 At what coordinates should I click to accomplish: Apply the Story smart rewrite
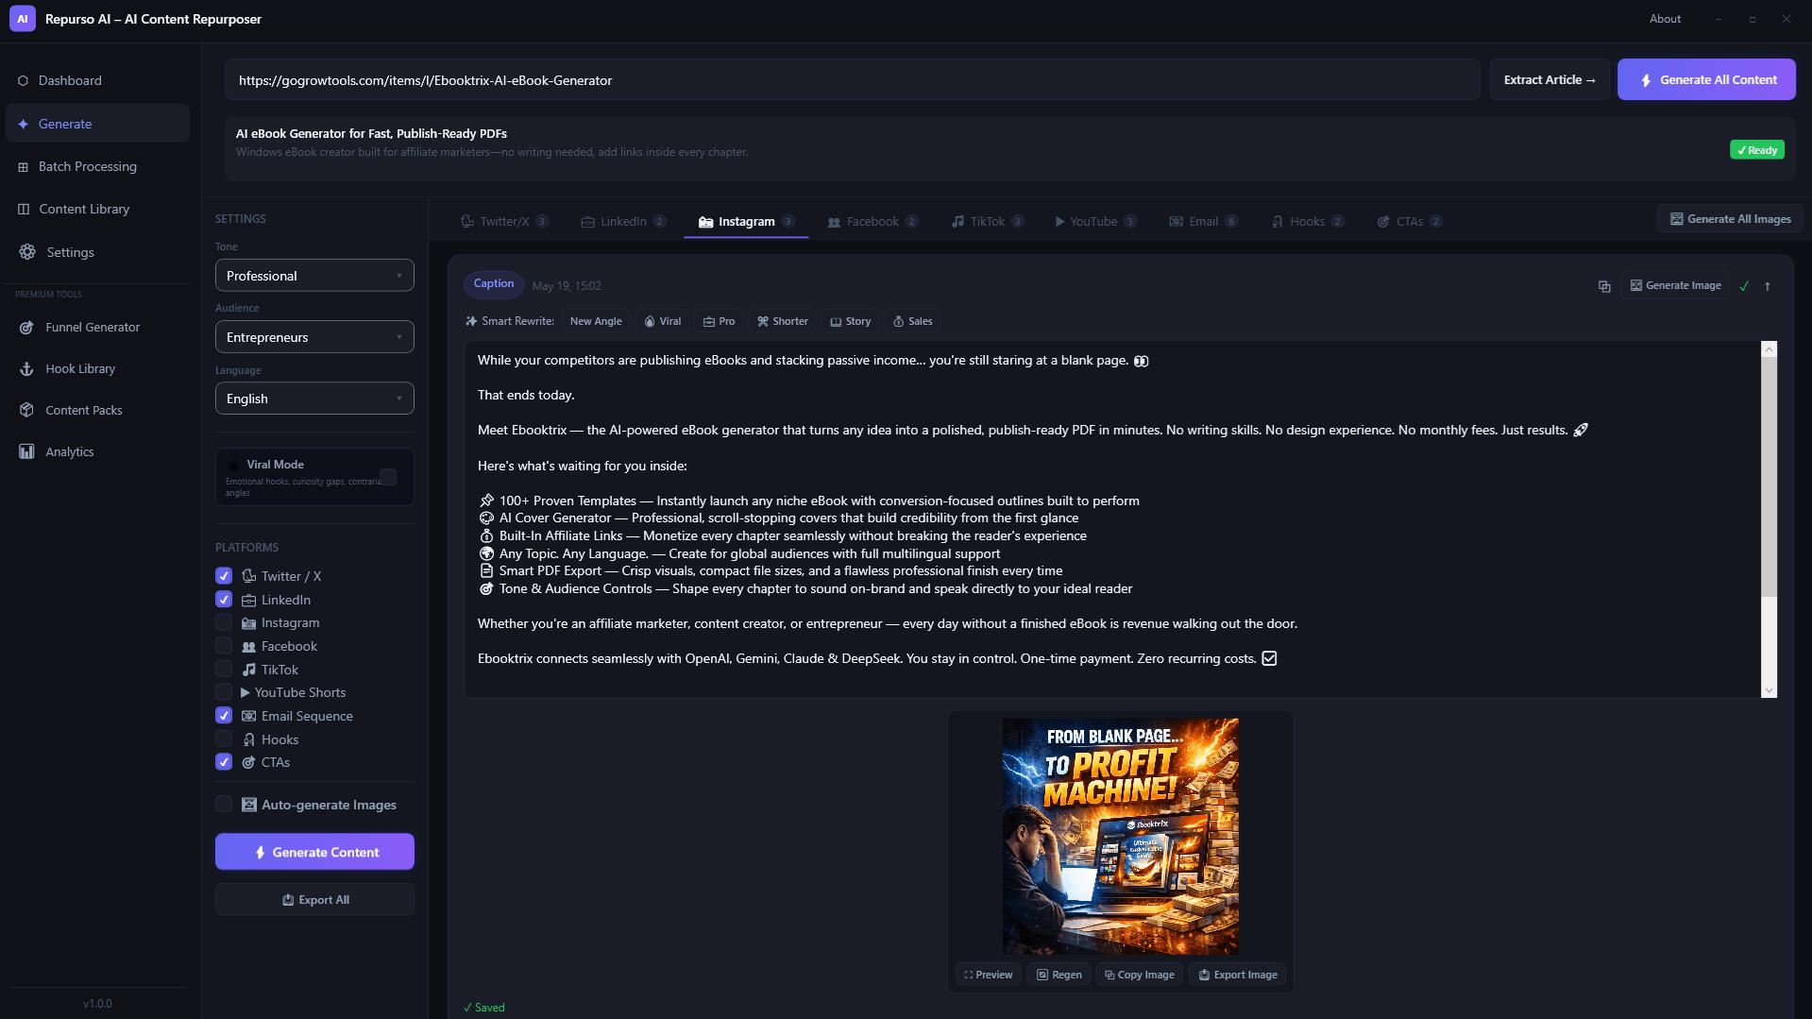[x=851, y=321]
